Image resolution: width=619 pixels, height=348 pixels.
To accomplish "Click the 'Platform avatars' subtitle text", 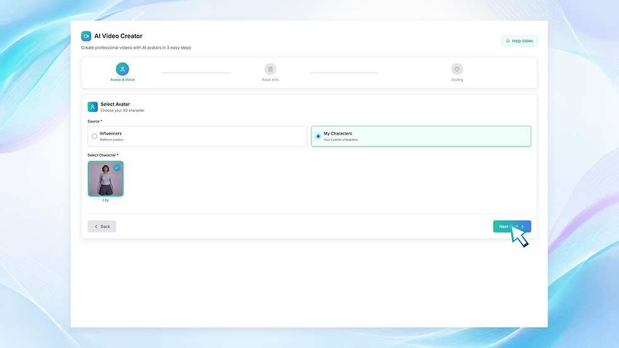I will 111,140.
